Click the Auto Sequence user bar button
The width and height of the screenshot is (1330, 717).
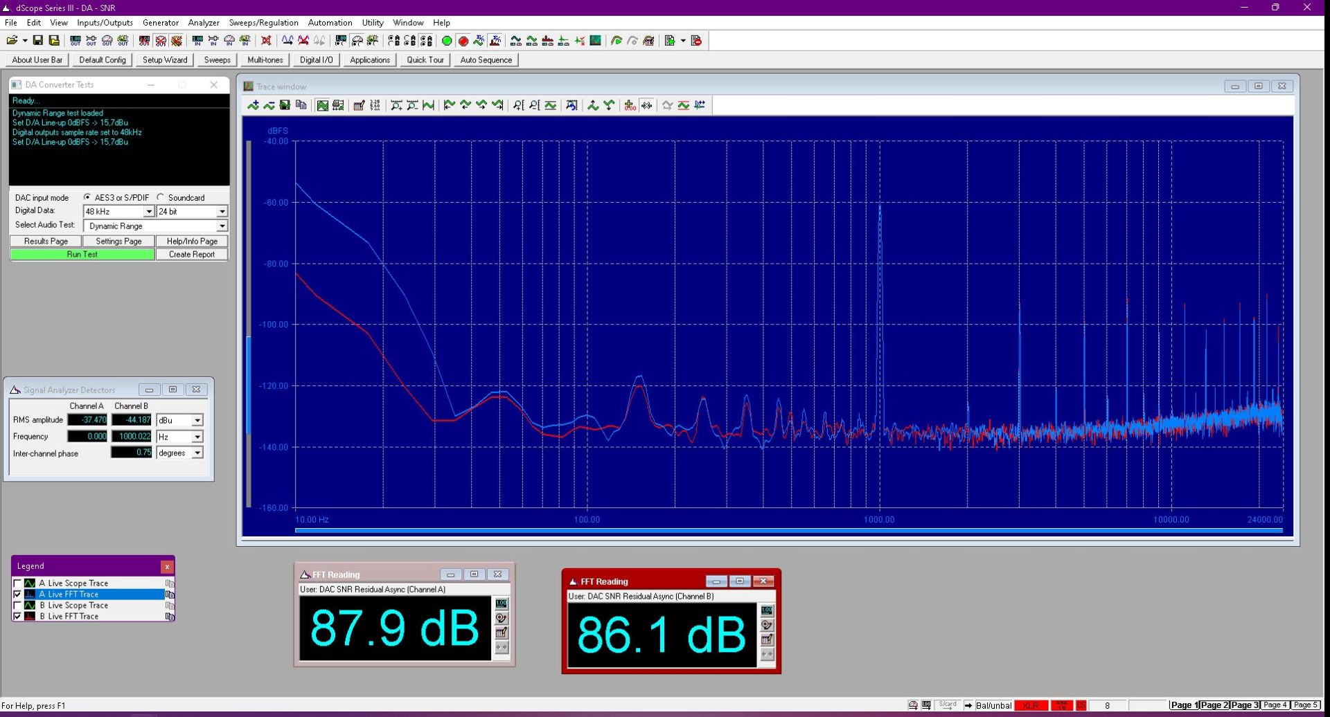point(486,60)
